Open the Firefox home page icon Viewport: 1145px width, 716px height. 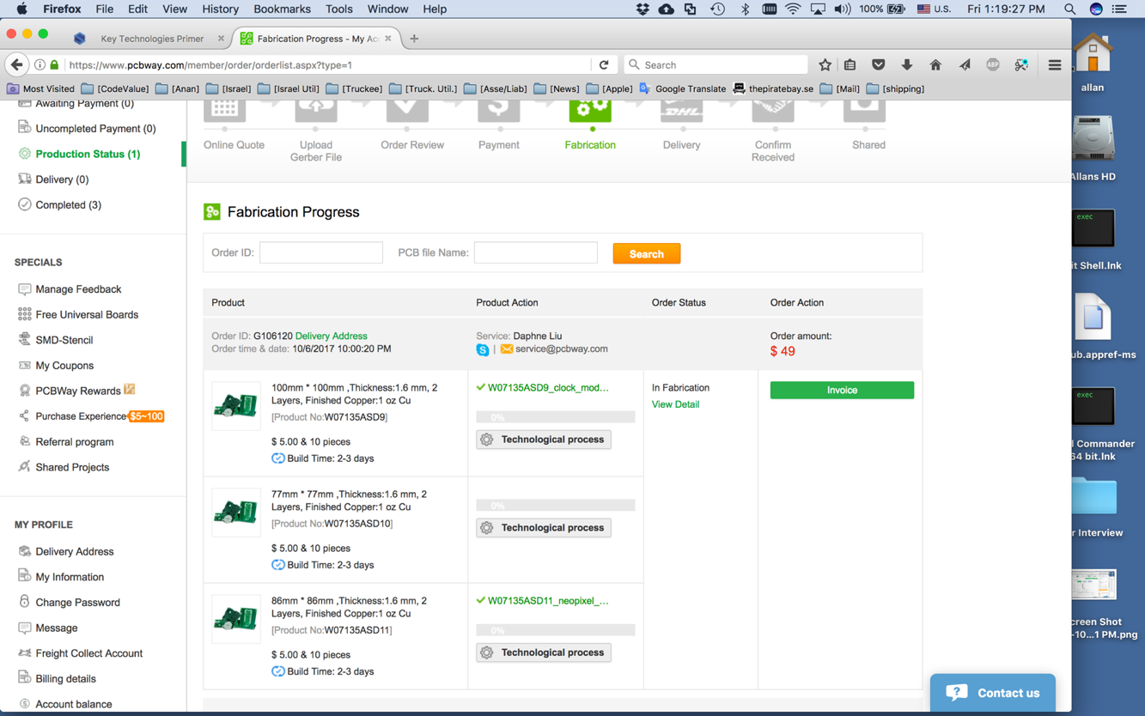pos(935,65)
